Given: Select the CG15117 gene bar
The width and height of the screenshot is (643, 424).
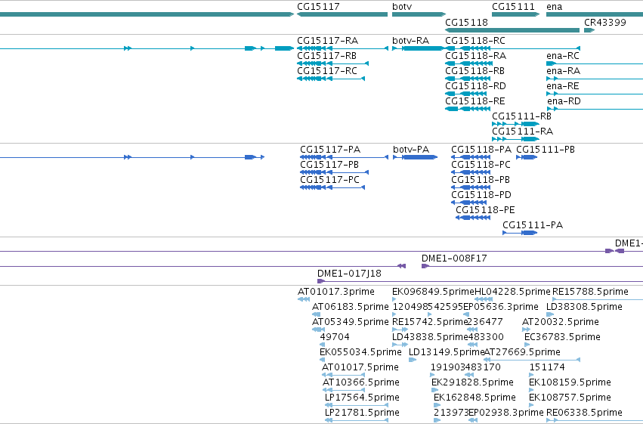Looking at the screenshot, I should point(342,14).
